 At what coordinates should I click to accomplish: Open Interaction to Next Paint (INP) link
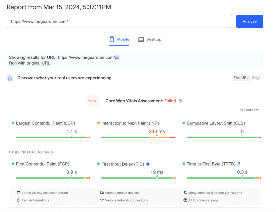point(130,123)
